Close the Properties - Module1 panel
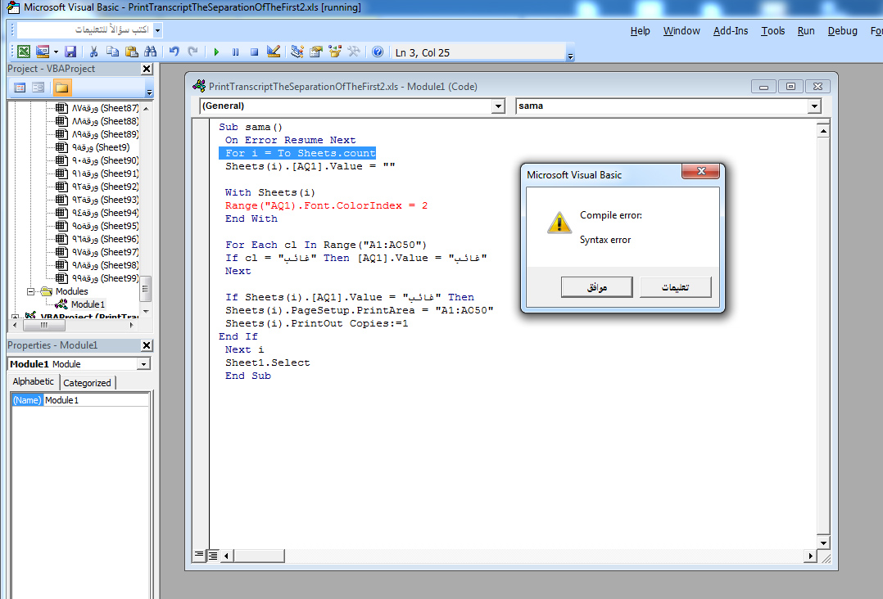 (147, 345)
